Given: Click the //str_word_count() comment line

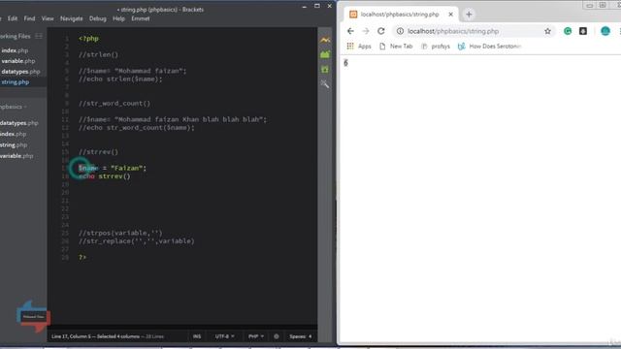Looking at the screenshot, I should tap(114, 104).
